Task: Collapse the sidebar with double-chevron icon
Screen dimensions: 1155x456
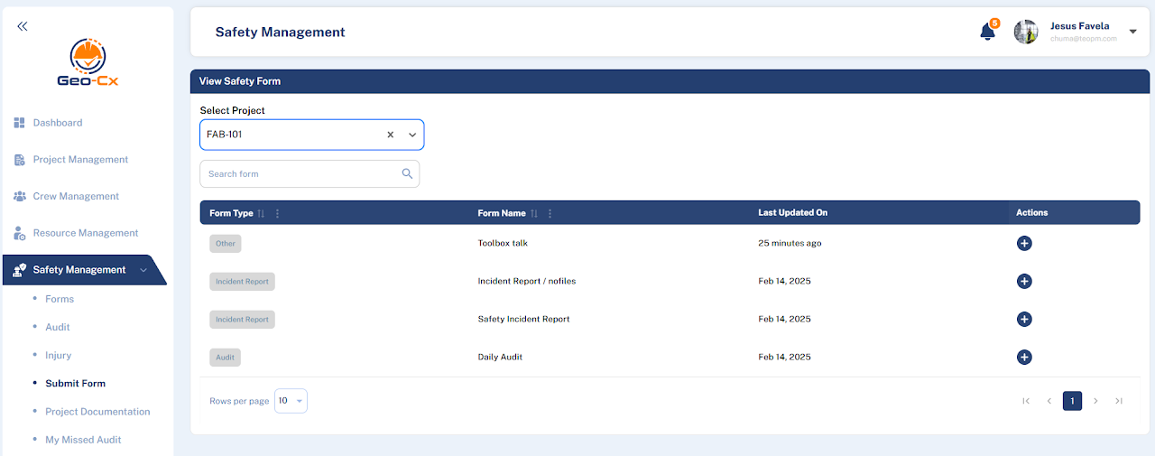Action: coord(23,26)
